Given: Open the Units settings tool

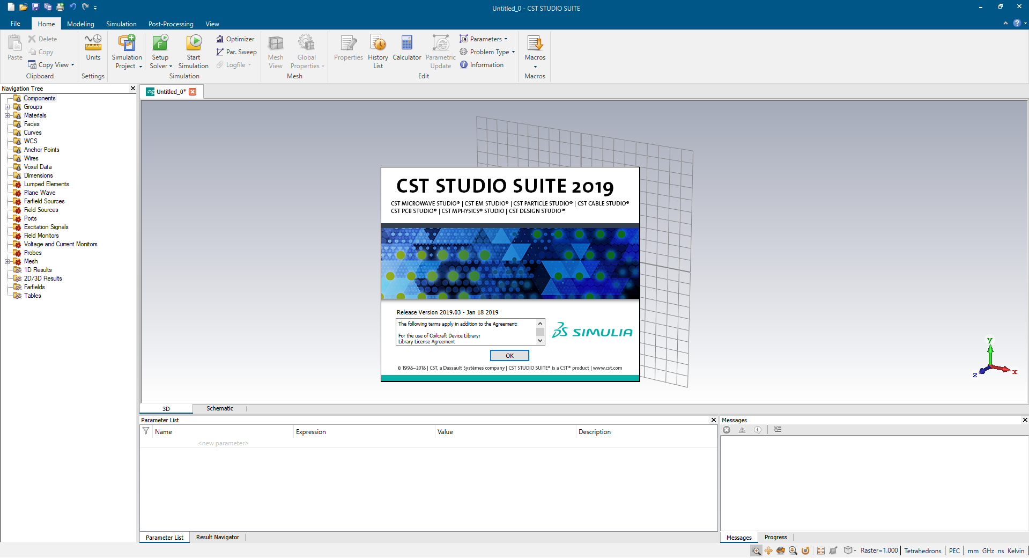Looking at the screenshot, I should point(93,48).
